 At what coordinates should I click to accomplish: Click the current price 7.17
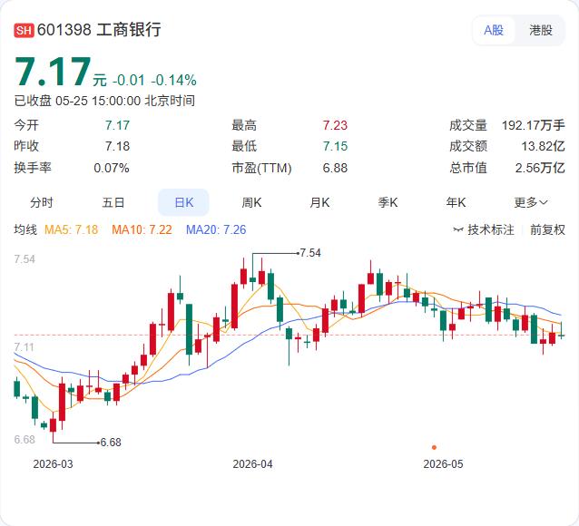pos(53,72)
